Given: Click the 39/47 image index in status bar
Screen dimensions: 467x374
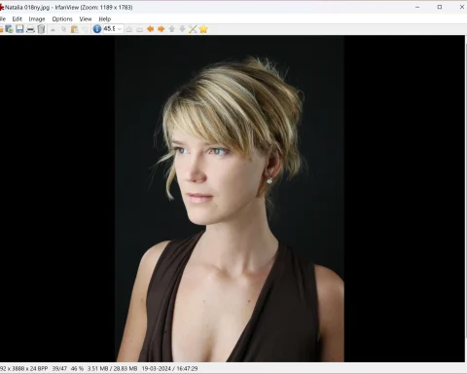Looking at the screenshot, I should click(x=59, y=369).
